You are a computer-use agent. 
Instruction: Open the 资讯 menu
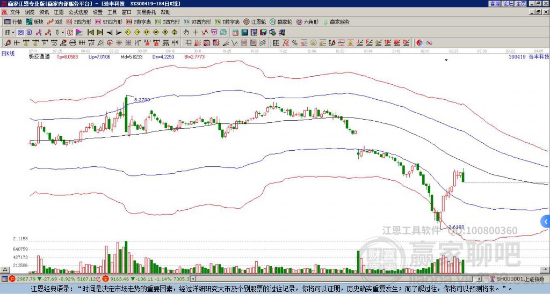[x=44, y=12]
